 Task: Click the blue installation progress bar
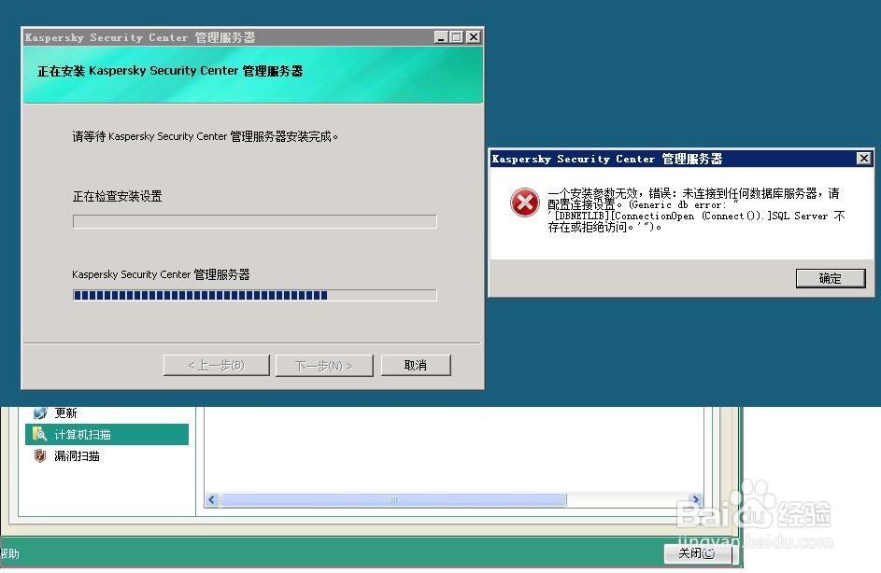point(254,295)
